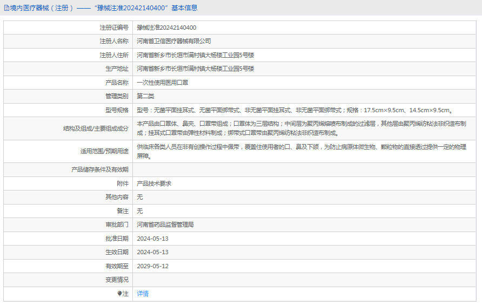Click the 生效日期 value 2024-05-13
The height and width of the screenshot is (306, 482).
point(152,252)
